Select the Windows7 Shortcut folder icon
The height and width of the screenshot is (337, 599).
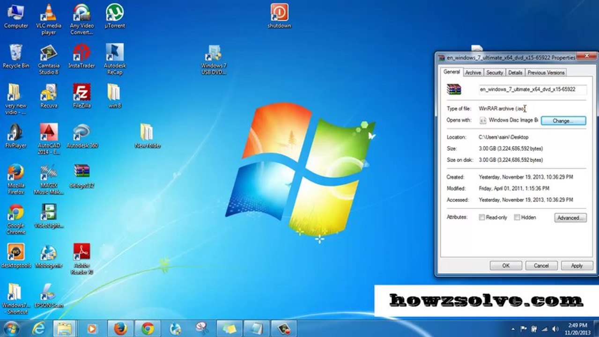pos(16,299)
